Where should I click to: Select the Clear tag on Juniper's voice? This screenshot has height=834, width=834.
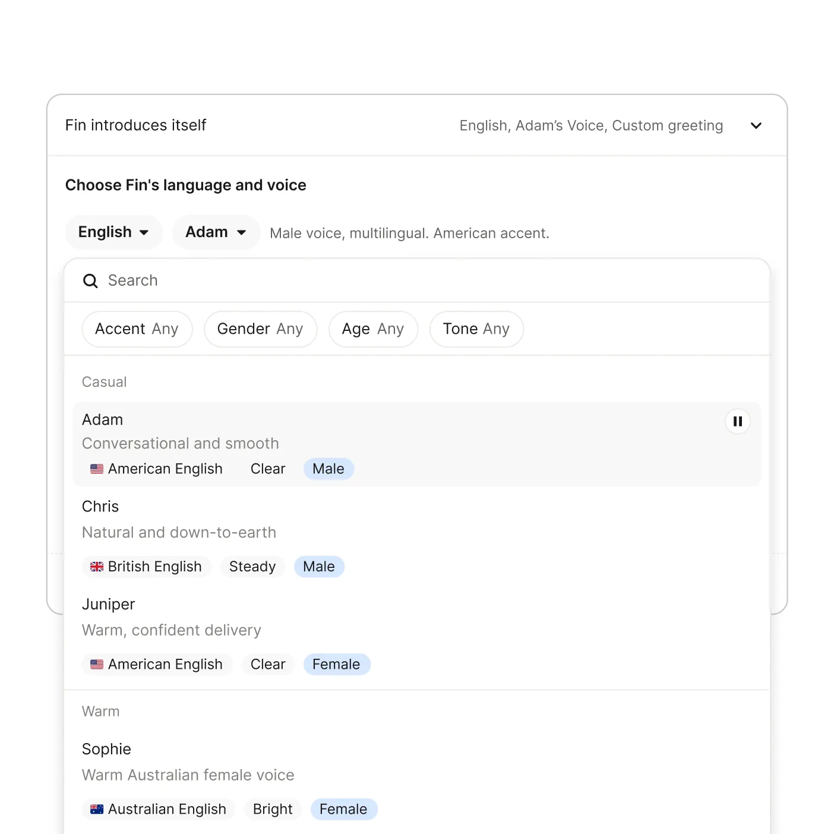pyautogui.click(x=268, y=664)
